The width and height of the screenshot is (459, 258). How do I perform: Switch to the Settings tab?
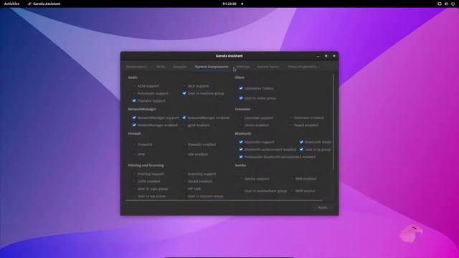(243, 67)
